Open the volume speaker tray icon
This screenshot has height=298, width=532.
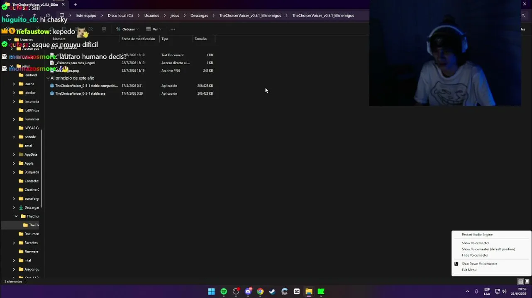(504, 291)
